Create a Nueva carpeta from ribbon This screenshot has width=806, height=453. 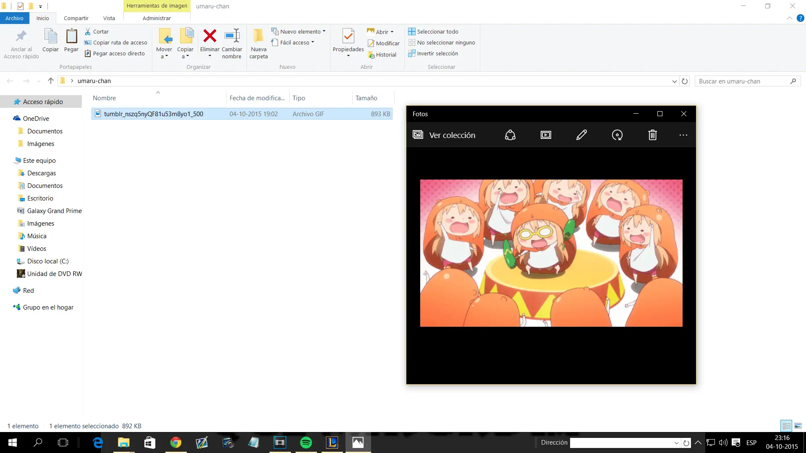pos(259,44)
